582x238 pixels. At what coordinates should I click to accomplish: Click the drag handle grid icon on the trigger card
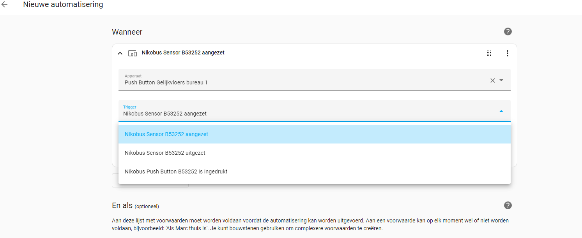click(489, 53)
